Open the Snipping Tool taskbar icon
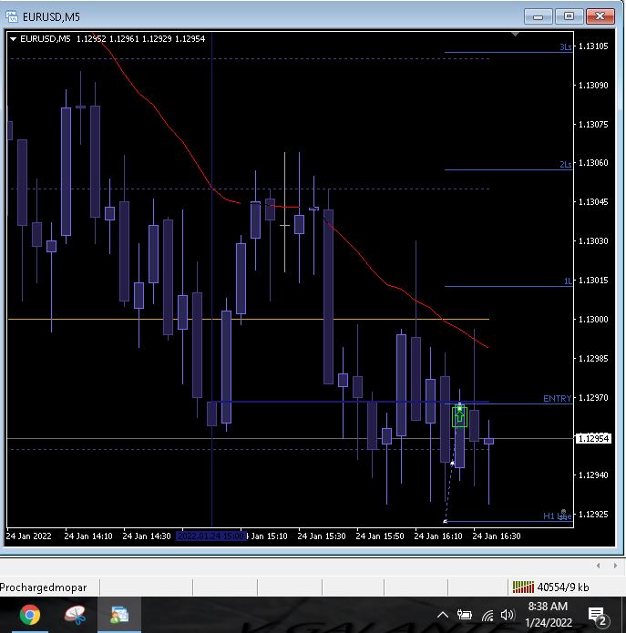The height and width of the screenshot is (633, 626). (75, 615)
